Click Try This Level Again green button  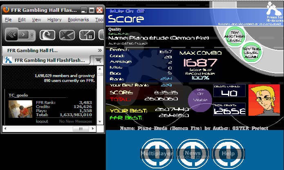pos(251,53)
